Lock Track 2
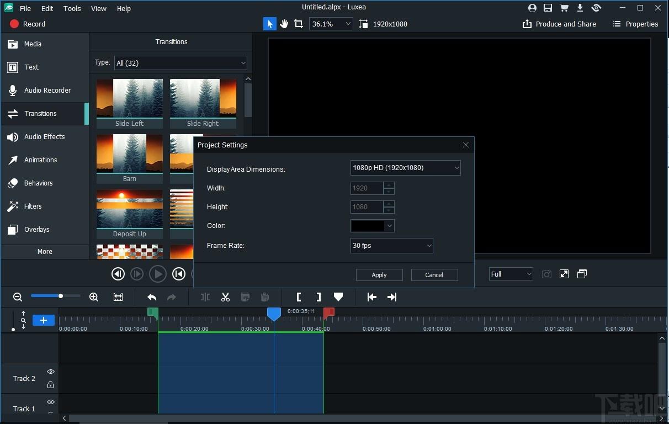The image size is (669, 424). pyautogui.click(x=51, y=385)
